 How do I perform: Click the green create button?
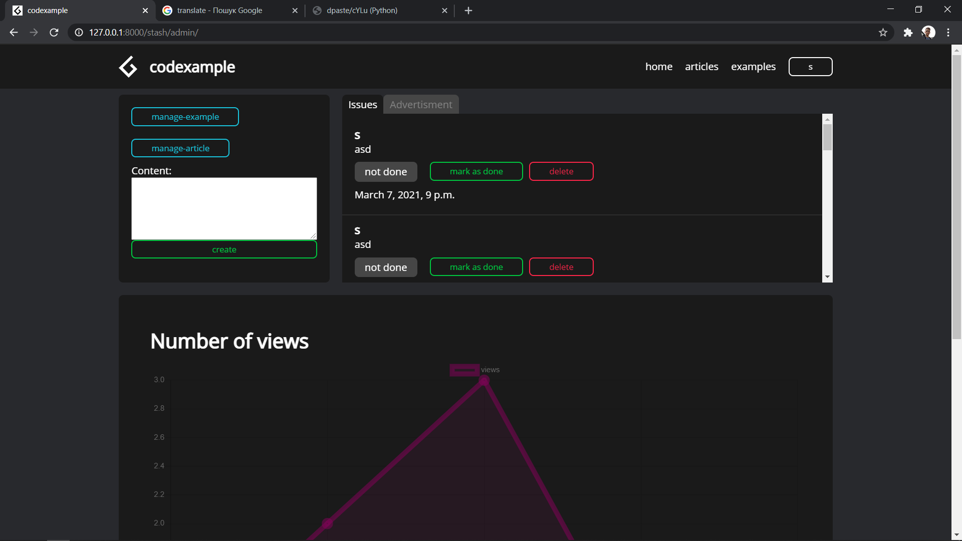point(224,249)
